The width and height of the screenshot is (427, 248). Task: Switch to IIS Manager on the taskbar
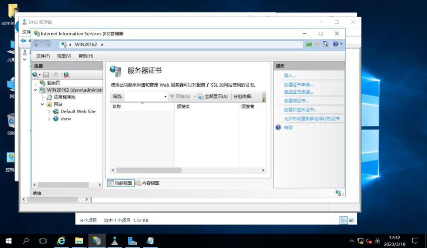click(97, 241)
